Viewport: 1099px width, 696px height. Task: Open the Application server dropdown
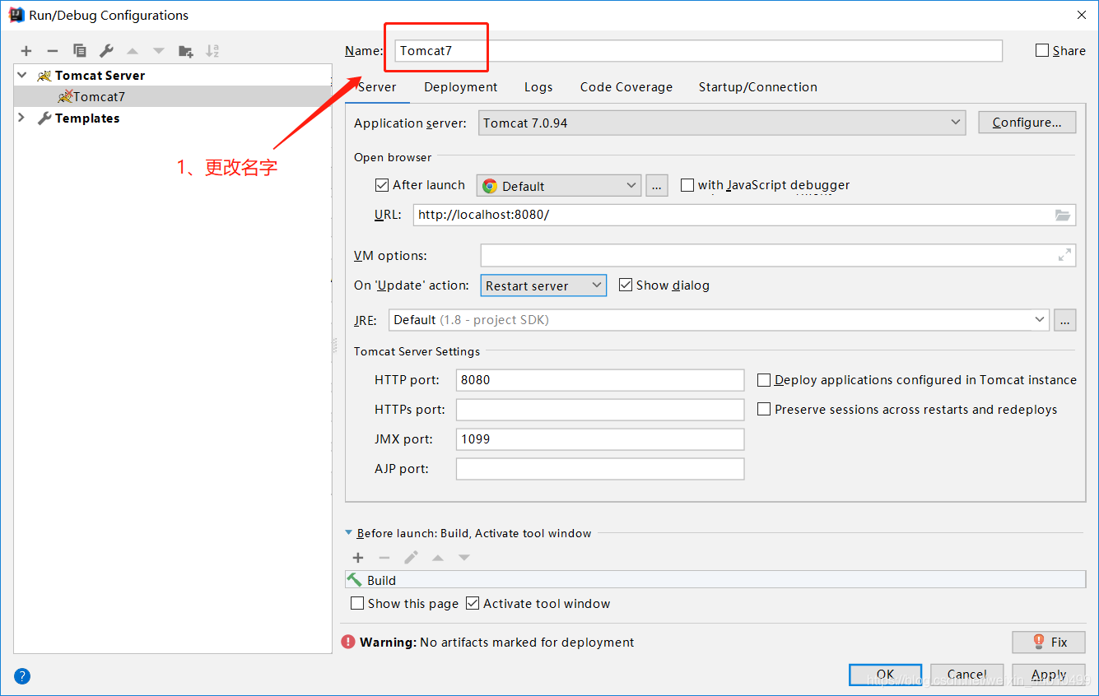(x=721, y=123)
